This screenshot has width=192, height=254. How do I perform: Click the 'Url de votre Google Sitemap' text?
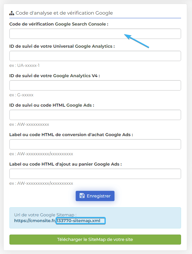pyautogui.click(x=45, y=215)
